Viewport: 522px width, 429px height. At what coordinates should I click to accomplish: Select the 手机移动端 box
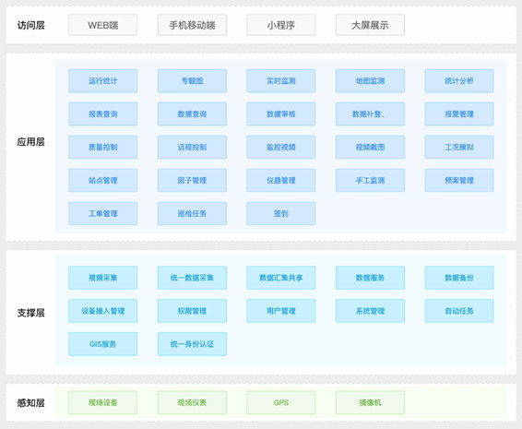(192, 25)
